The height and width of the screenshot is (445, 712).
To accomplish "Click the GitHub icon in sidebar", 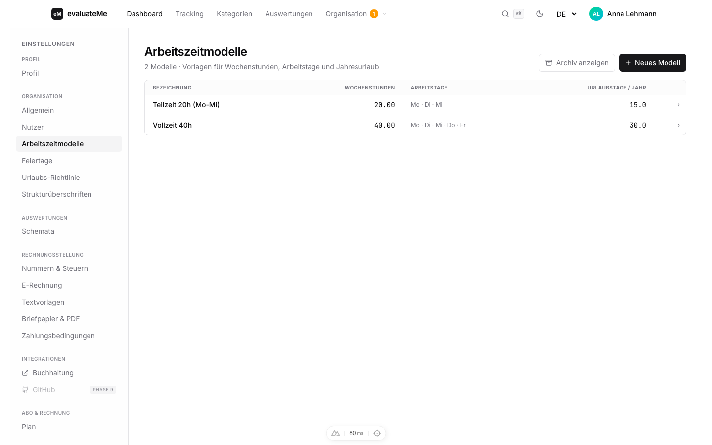I will tap(25, 390).
